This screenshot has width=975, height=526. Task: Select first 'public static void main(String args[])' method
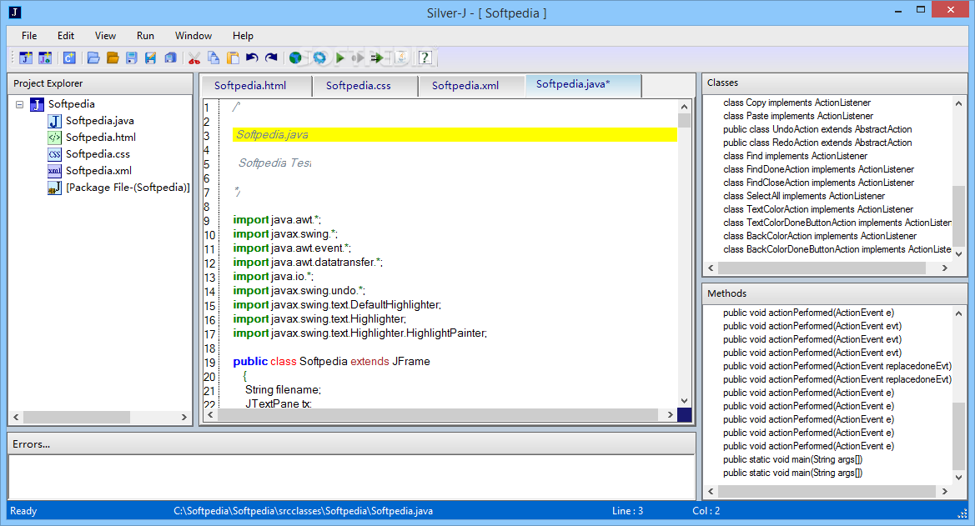tap(793, 459)
